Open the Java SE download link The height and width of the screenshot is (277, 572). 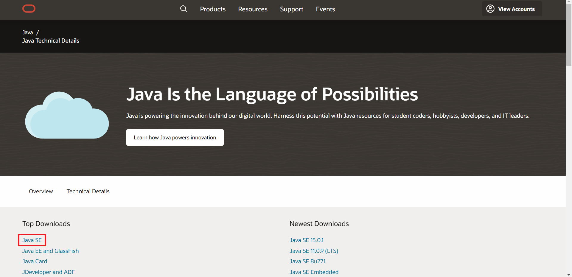[32, 240]
